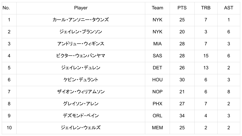Select player カール・アンソニー・タウンズ
242x136 pixels.
[x=81, y=20]
